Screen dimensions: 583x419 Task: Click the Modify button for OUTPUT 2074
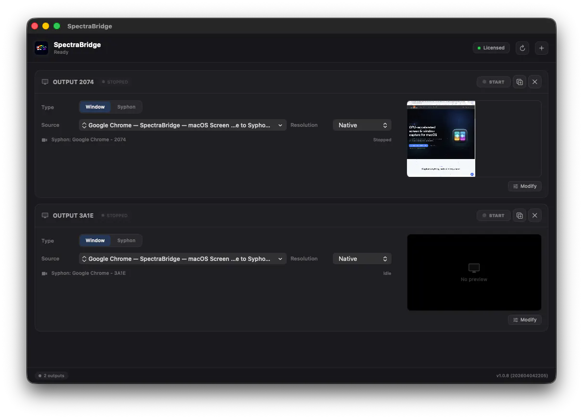[525, 186]
